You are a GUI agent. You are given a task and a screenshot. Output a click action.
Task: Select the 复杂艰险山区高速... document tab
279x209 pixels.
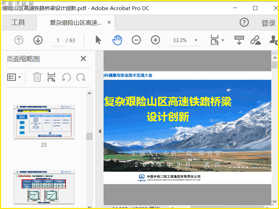point(76,23)
